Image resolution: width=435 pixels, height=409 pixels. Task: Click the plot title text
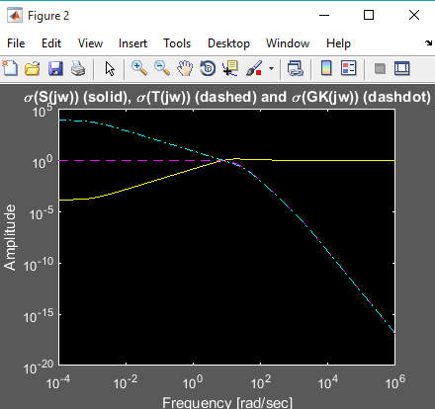(x=227, y=97)
